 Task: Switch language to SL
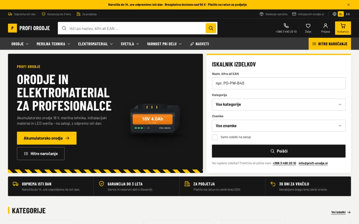(341, 14)
